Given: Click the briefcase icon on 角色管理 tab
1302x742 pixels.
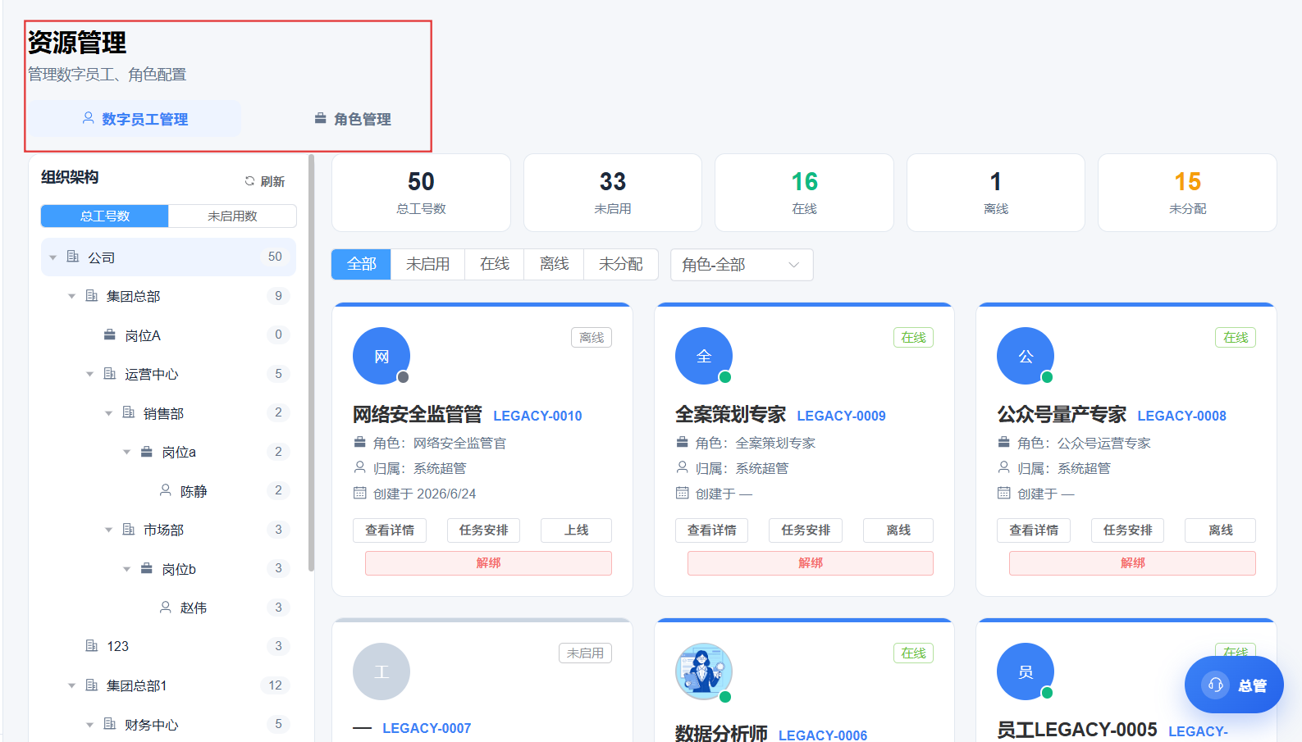Looking at the screenshot, I should 321,118.
